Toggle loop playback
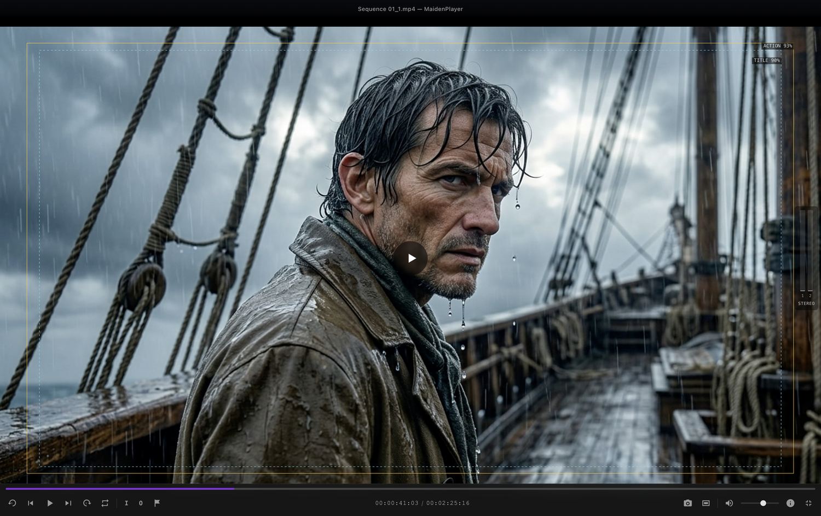821x516 pixels. [x=105, y=503]
